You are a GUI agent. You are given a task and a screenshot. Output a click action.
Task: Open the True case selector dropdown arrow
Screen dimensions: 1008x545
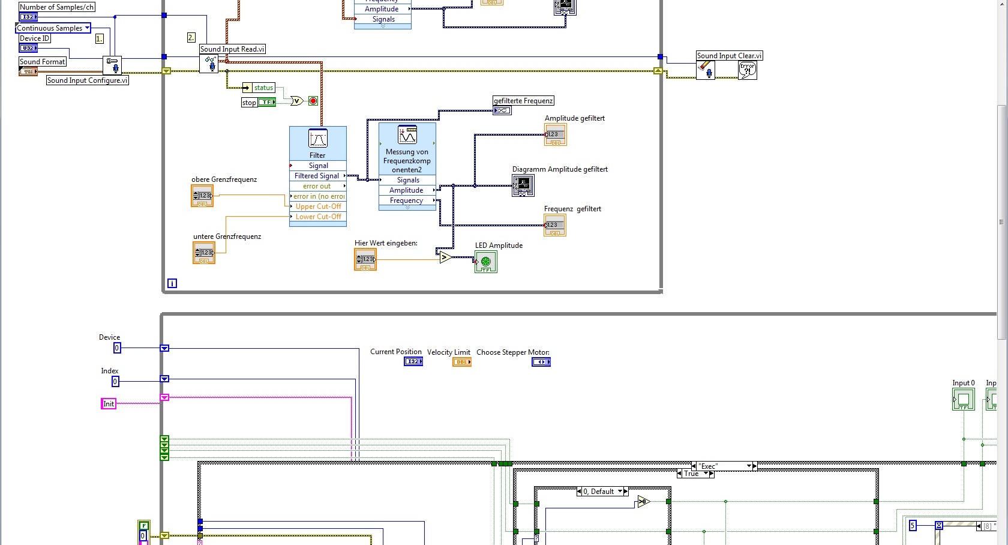(706, 474)
